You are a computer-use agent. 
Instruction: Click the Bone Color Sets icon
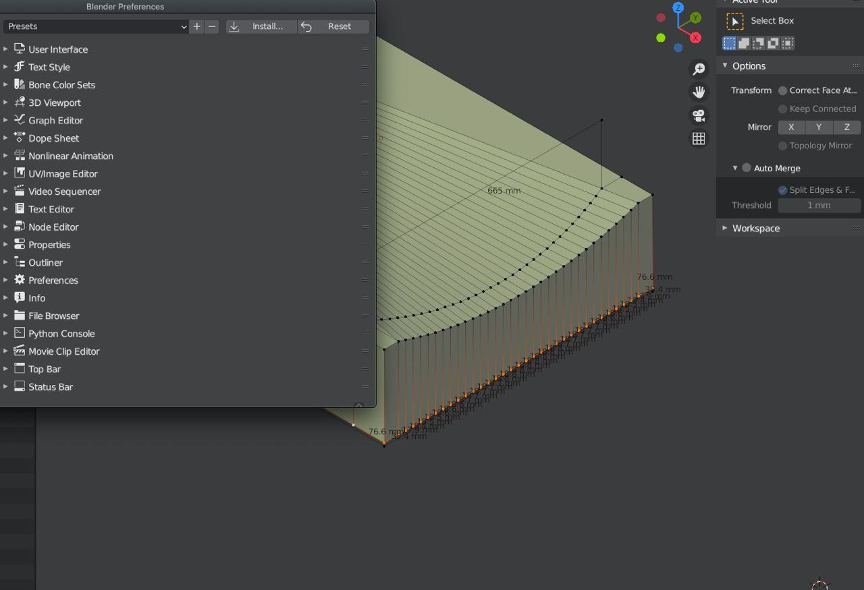pos(20,84)
